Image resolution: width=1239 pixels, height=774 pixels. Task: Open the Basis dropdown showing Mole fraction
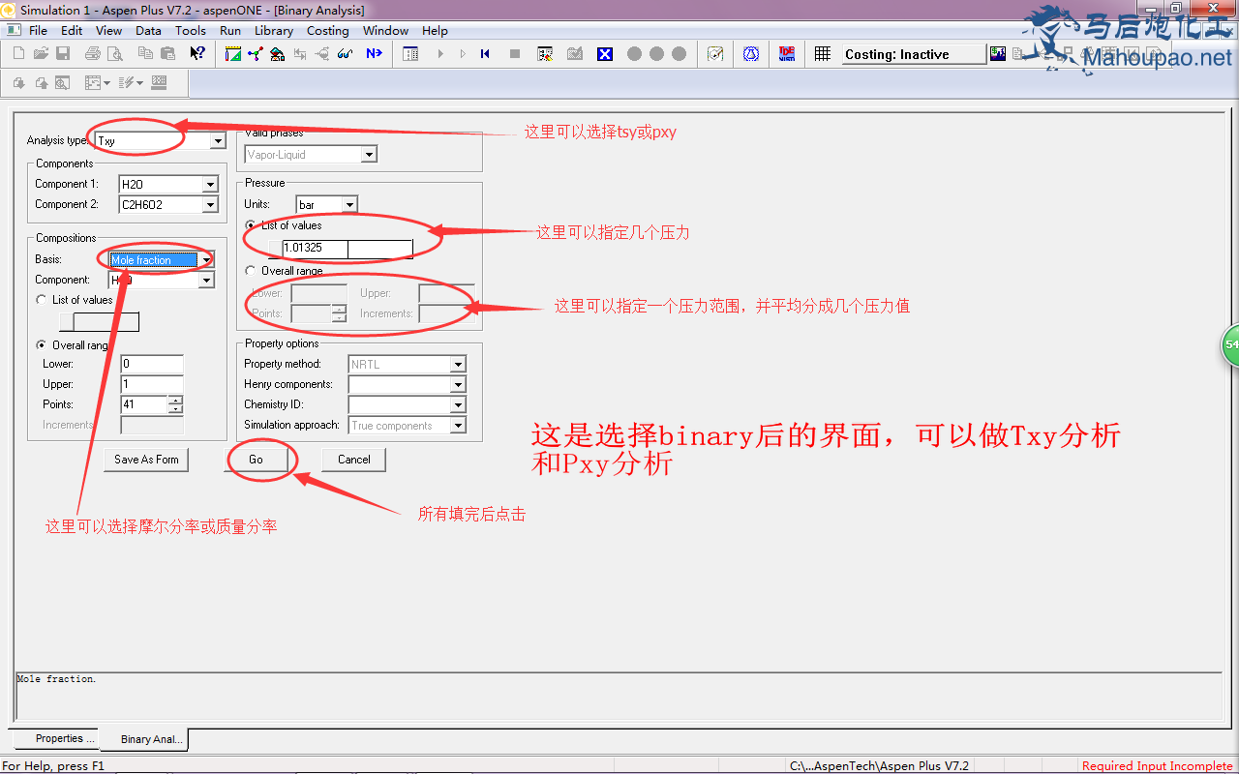coord(205,260)
